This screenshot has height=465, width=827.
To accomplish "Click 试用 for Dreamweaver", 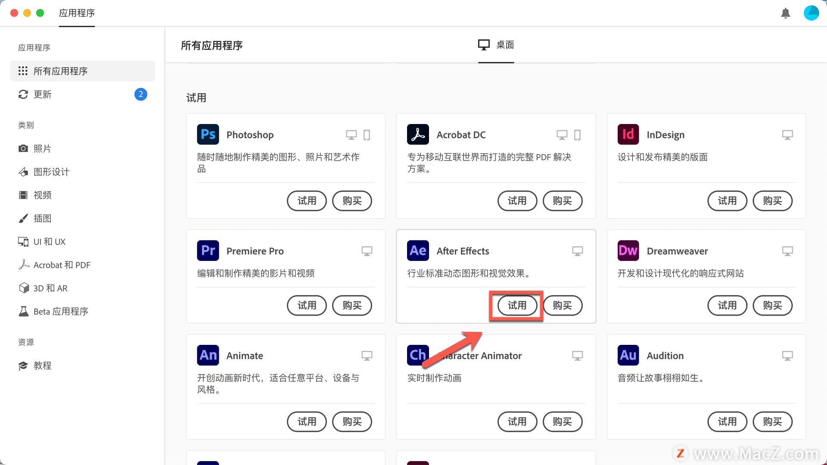I will [x=727, y=306].
